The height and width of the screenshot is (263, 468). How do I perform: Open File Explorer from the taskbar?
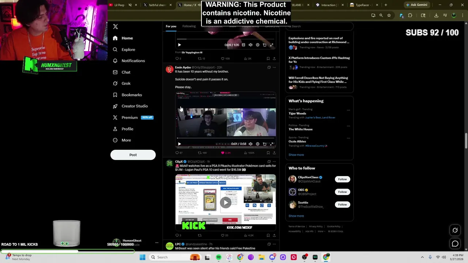click(261, 257)
